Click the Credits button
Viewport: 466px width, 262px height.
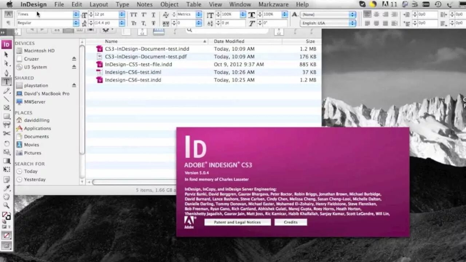pyautogui.click(x=291, y=222)
